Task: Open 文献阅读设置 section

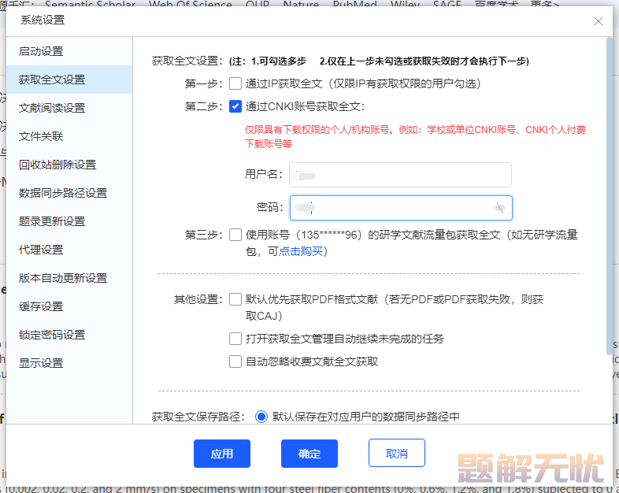Action: click(69, 108)
